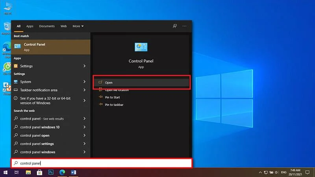This screenshot has height=177, width=315.
Task: Click the search text input field
Action: pyautogui.click(x=102, y=163)
